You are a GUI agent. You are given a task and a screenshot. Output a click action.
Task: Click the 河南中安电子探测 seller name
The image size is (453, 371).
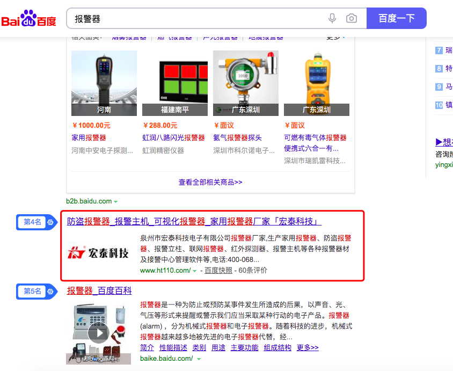click(x=103, y=150)
